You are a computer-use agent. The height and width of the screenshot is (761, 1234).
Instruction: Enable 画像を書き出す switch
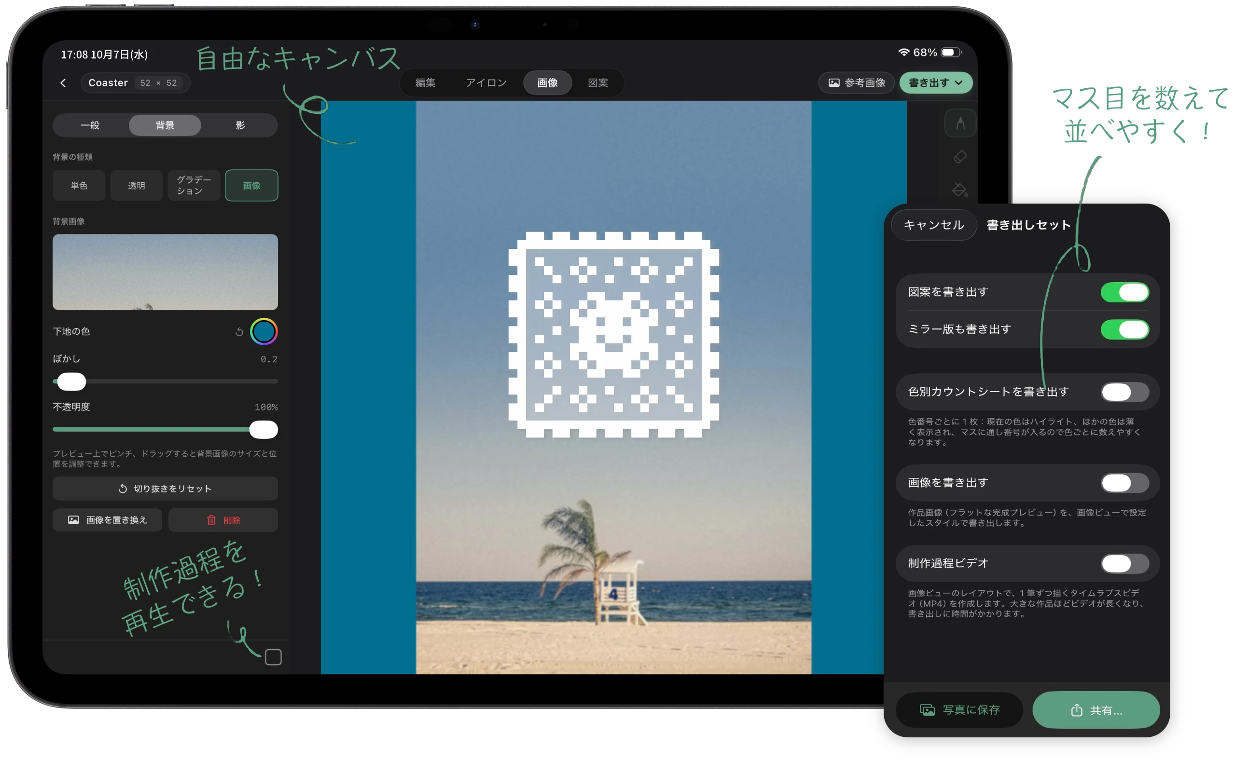pyautogui.click(x=1124, y=483)
